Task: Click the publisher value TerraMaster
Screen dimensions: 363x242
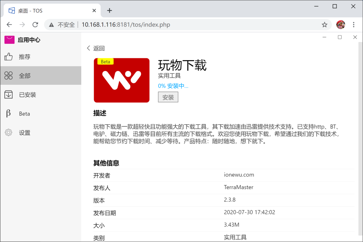Action: [238, 187]
